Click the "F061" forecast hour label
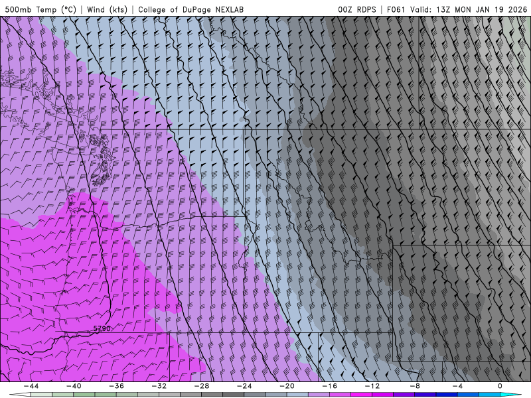The width and height of the screenshot is (531, 398). (x=396, y=9)
